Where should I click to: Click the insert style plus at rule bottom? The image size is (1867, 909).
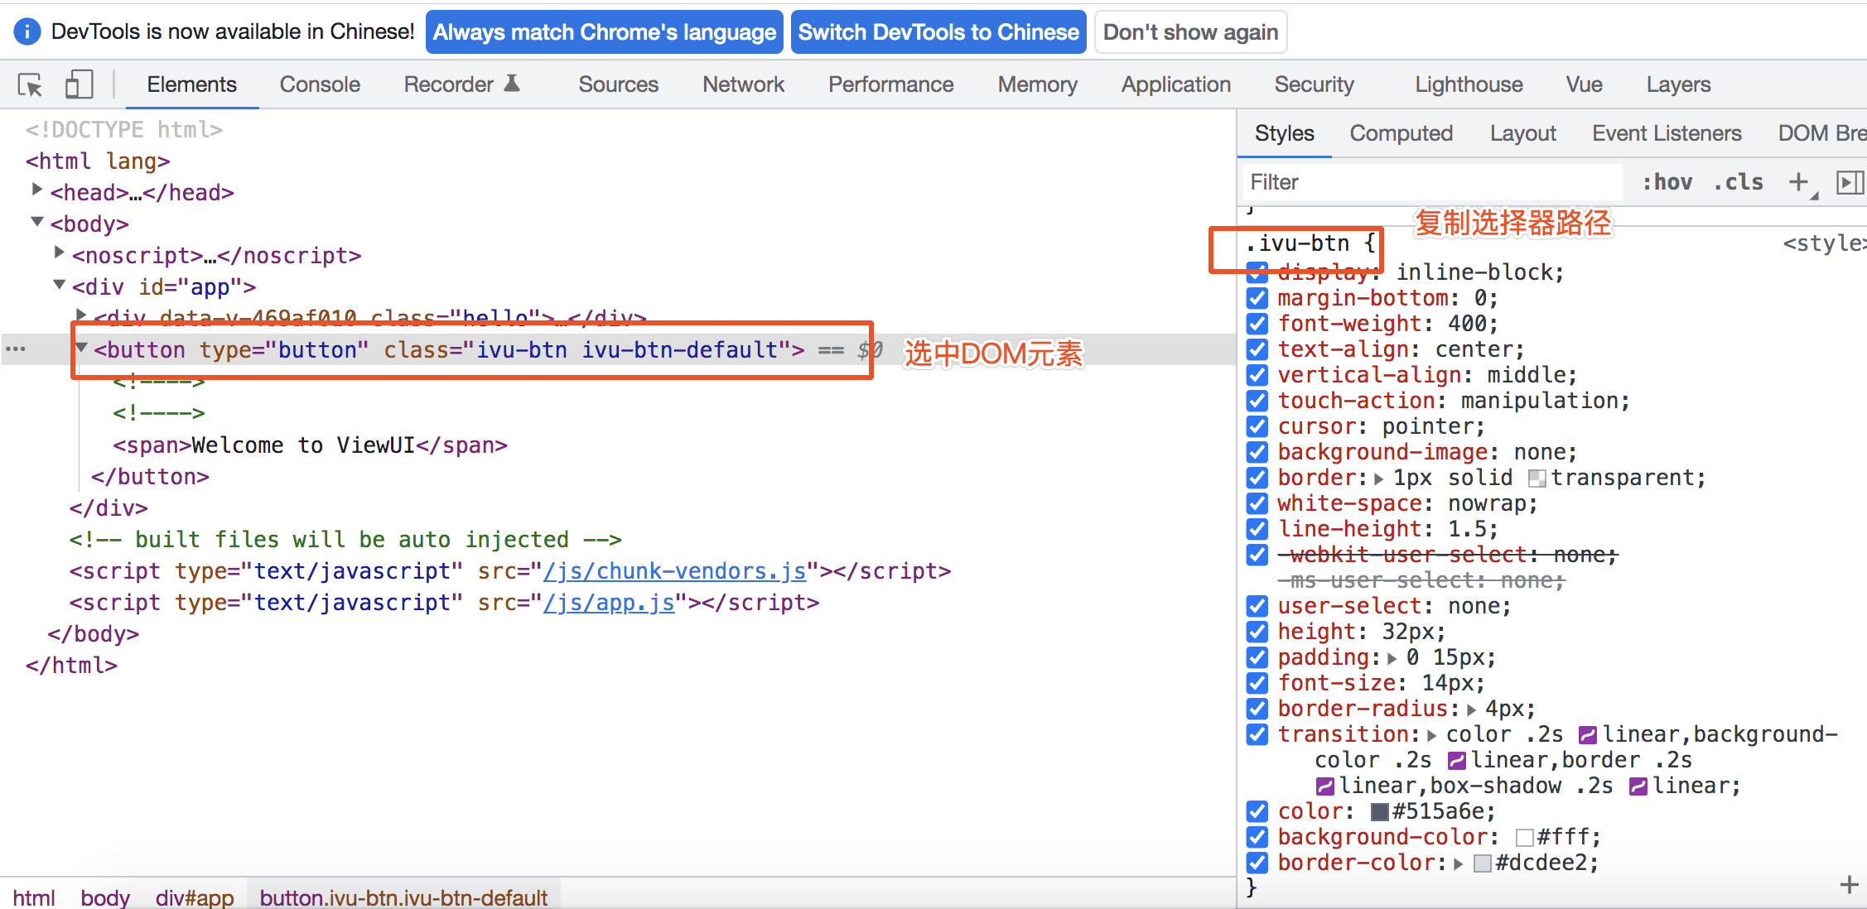coord(1849,885)
